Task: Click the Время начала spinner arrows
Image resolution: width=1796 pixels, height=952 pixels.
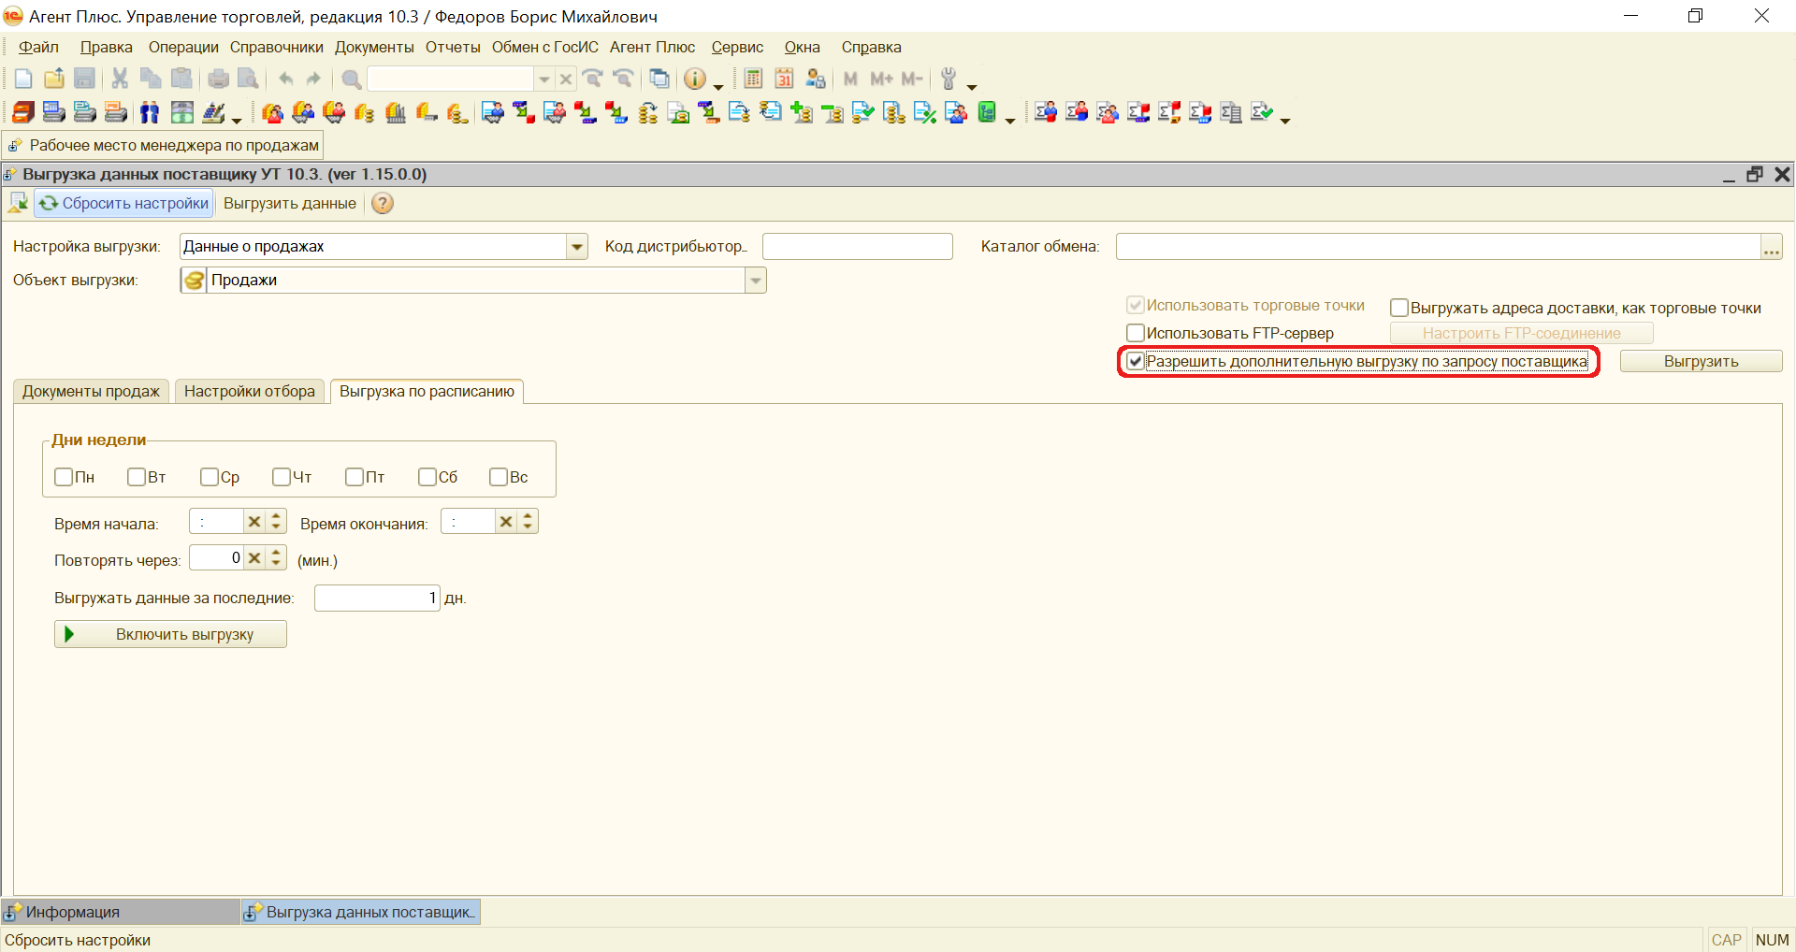Action: click(x=276, y=522)
